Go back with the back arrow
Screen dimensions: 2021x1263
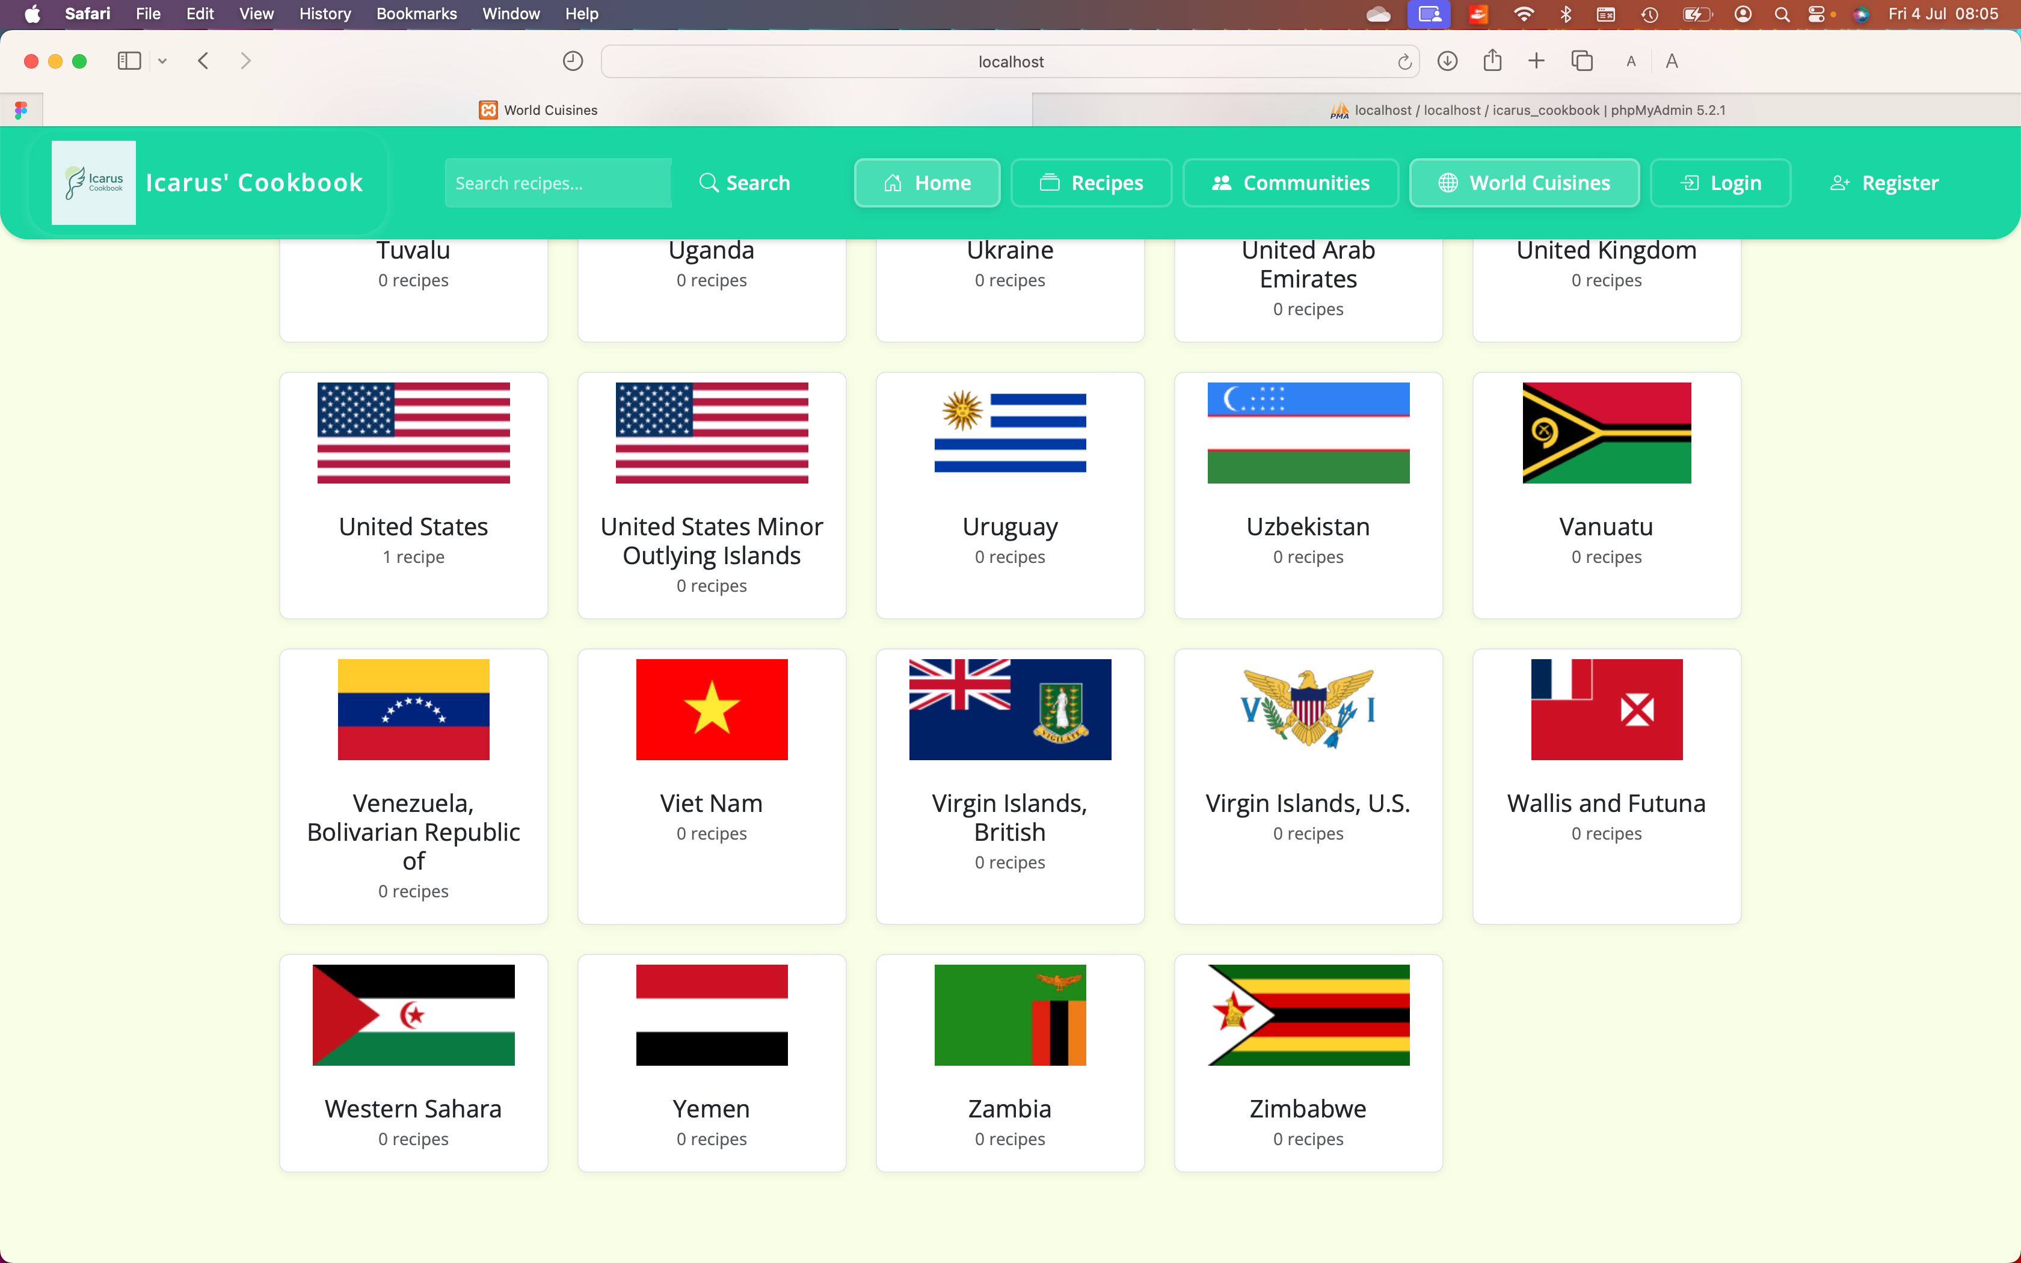coord(203,61)
